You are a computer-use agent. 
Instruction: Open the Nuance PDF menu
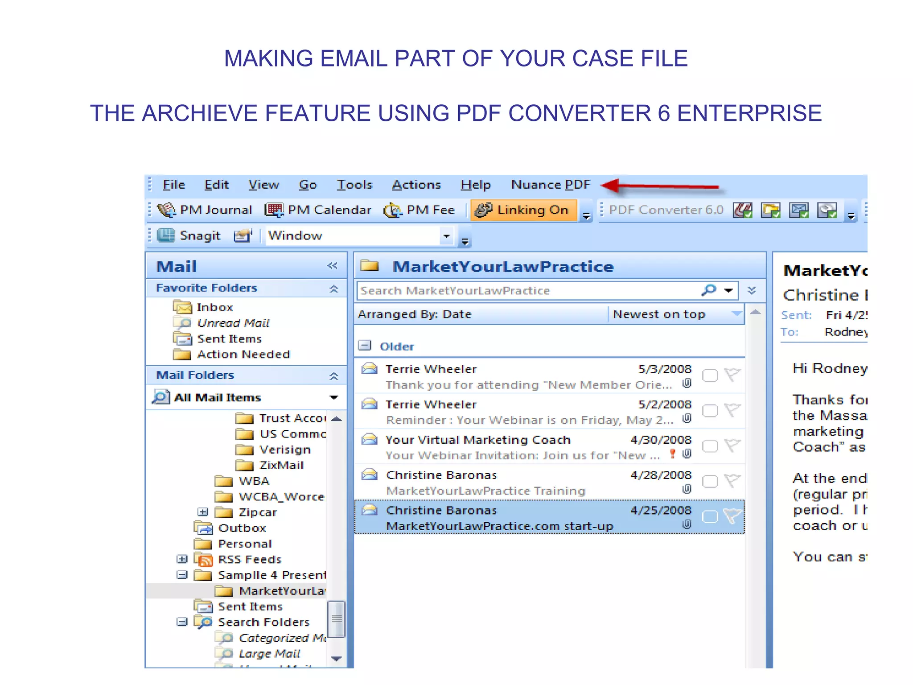pos(551,185)
